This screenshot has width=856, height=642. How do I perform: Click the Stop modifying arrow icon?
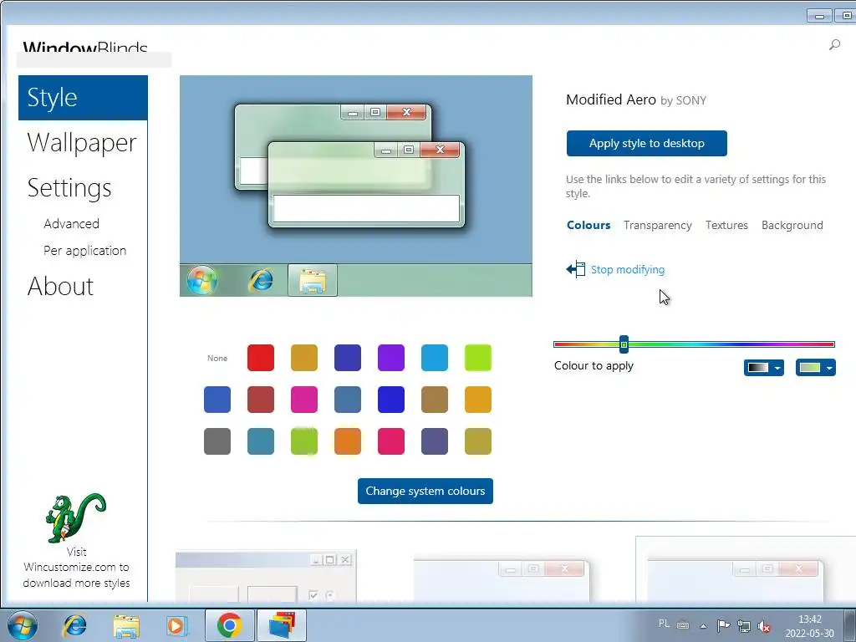(576, 269)
